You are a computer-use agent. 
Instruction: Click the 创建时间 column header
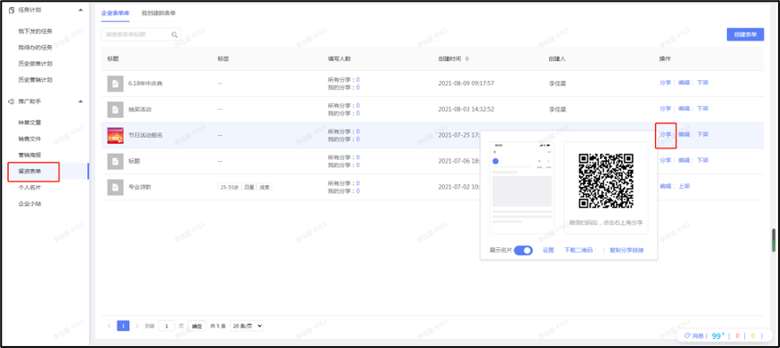(x=450, y=58)
